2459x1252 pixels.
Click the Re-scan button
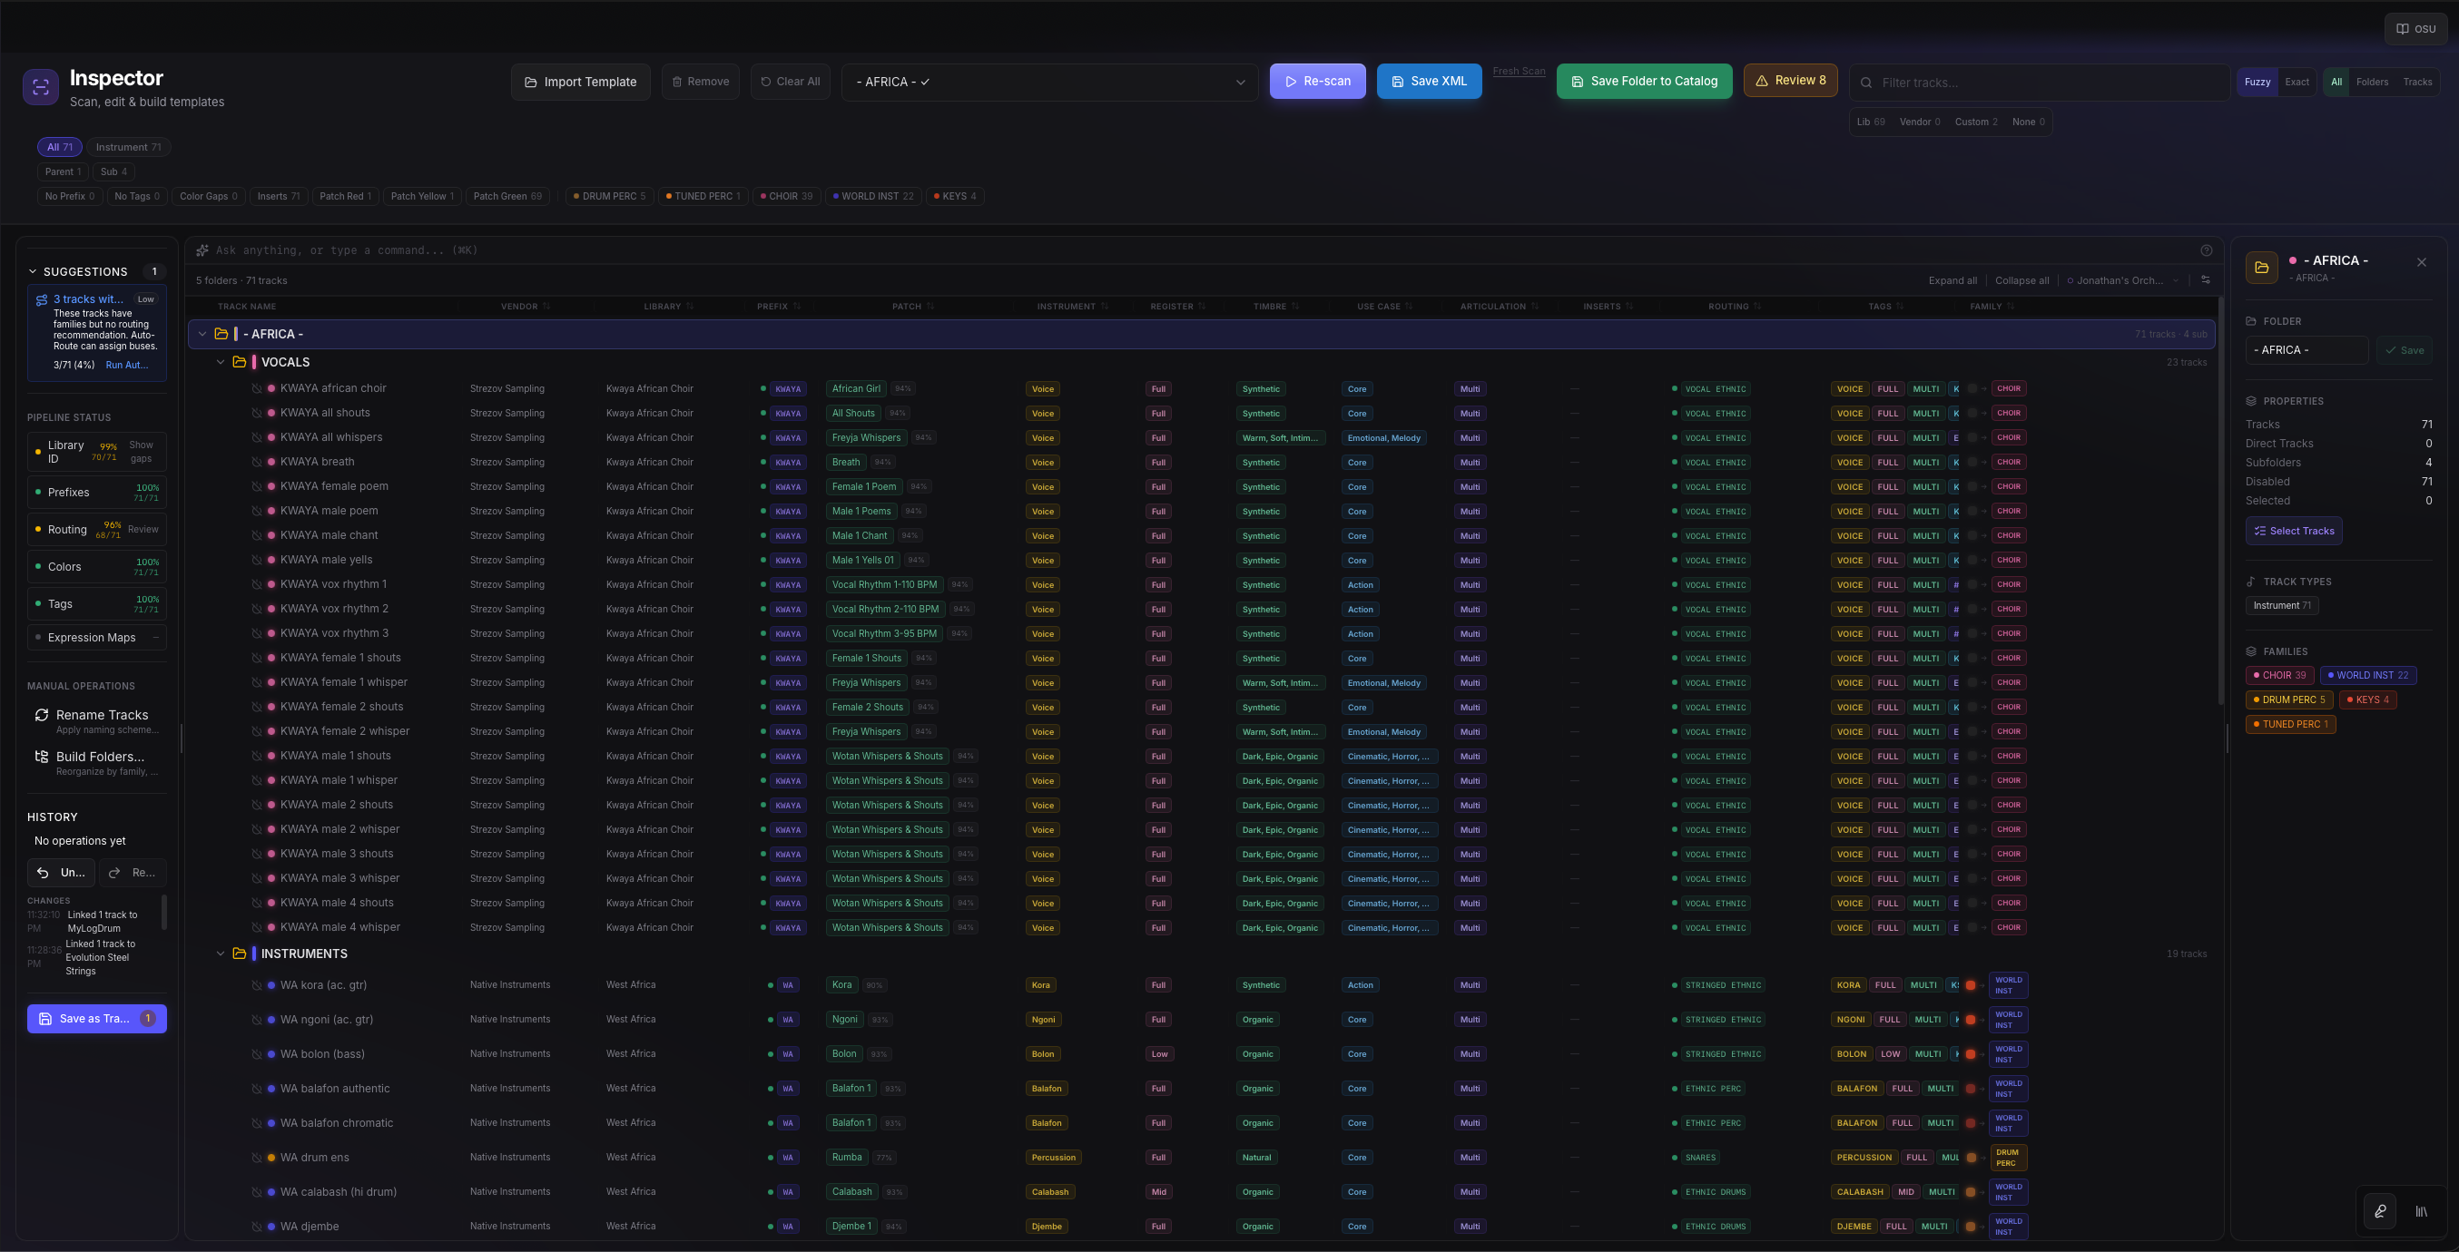1317,81
